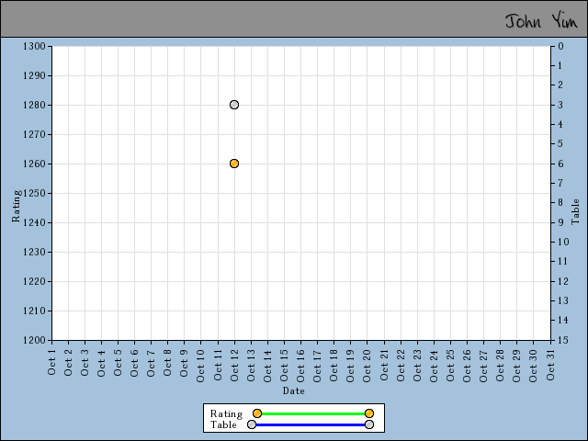Viewport: 588px width, 441px height.
Task: Select the blue Table legend line
Action: pyautogui.click(x=311, y=424)
